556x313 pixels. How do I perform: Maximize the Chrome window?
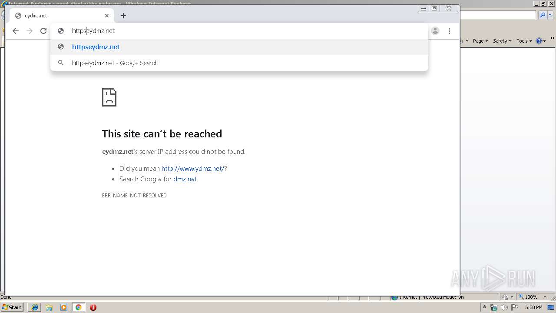(x=434, y=8)
